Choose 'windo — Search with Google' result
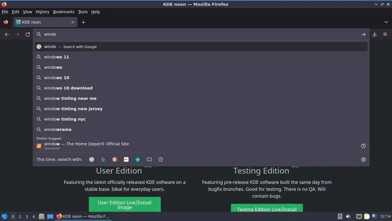The height and width of the screenshot is (221, 392). pyautogui.click(x=201, y=47)
